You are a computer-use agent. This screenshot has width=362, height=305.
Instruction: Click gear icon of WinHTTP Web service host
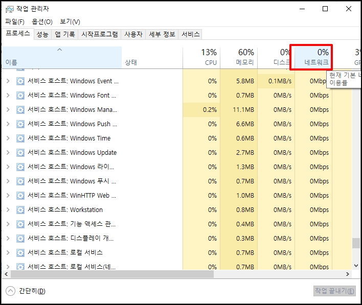[20, 196]
